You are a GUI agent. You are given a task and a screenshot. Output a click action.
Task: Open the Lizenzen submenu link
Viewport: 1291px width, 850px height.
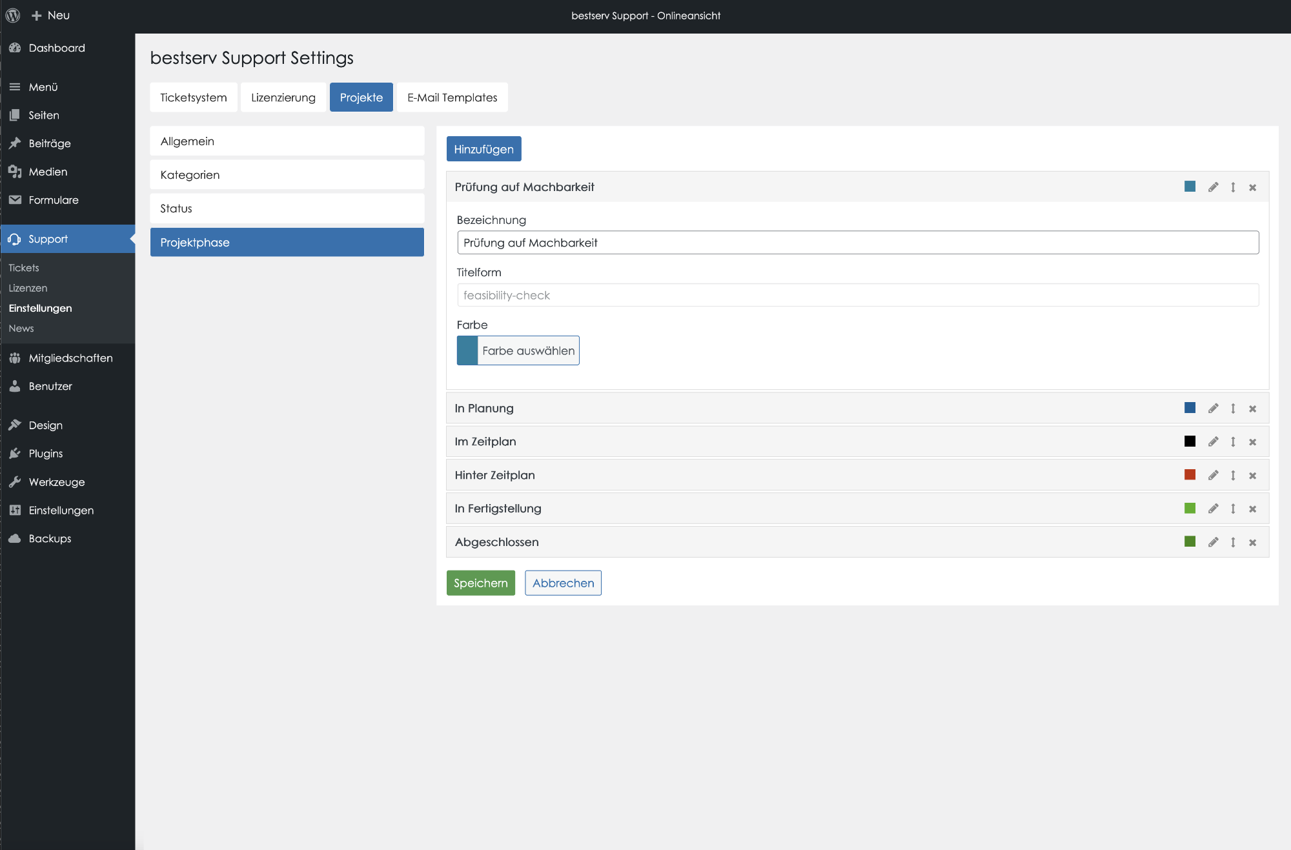point(28,288)
